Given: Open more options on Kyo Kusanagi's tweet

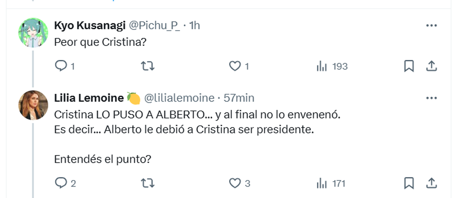Looking at the screenshot, I should tap(431, 26).
